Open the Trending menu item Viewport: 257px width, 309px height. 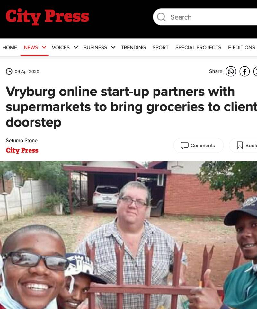coord(133,47)
